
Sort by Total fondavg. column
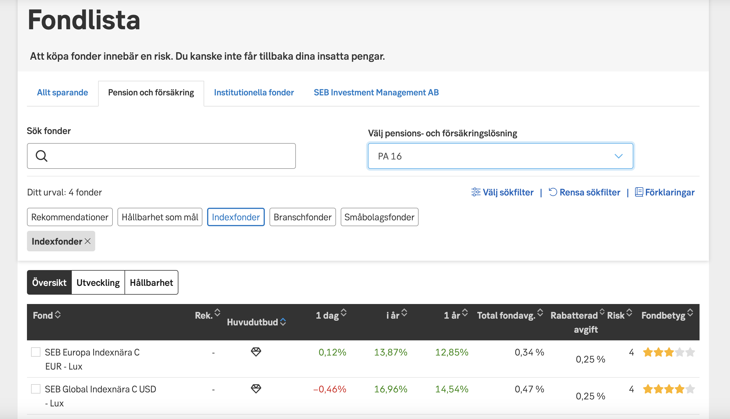pos(540,313)
